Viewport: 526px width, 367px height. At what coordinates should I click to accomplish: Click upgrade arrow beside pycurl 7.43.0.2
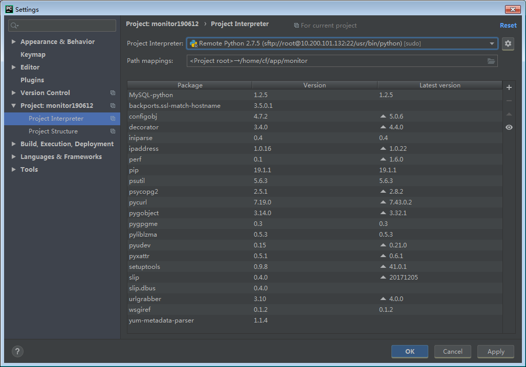click(383, 202)
